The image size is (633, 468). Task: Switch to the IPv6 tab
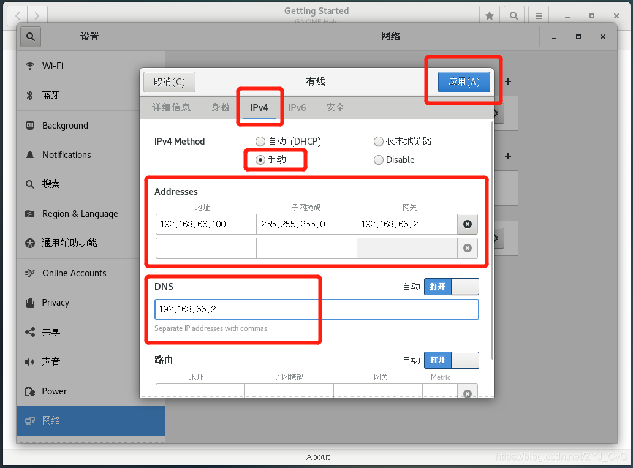[x=297, y=107]
